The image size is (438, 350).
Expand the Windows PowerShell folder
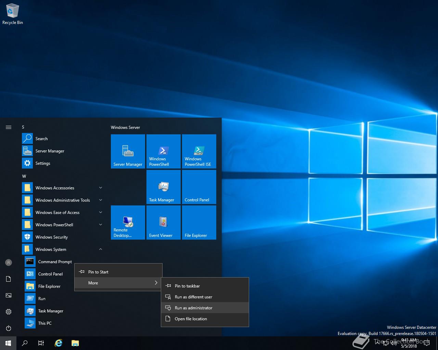(x=62, y=225)
